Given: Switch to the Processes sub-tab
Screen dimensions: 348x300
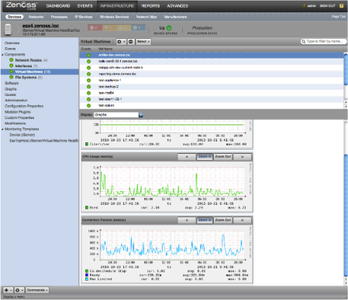Looking at the screenshot, I should click(59, 17).
